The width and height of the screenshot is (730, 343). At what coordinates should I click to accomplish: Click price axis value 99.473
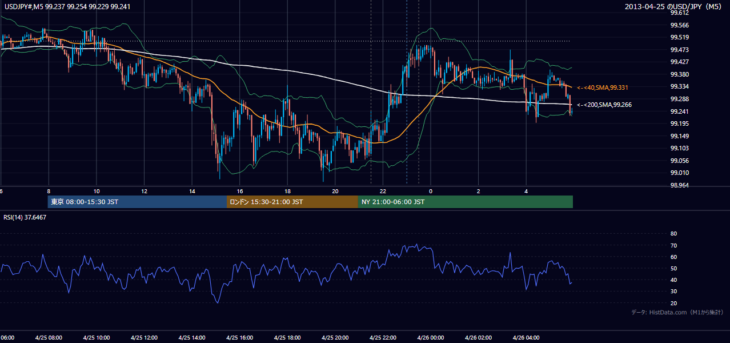[x=679, y=50]
